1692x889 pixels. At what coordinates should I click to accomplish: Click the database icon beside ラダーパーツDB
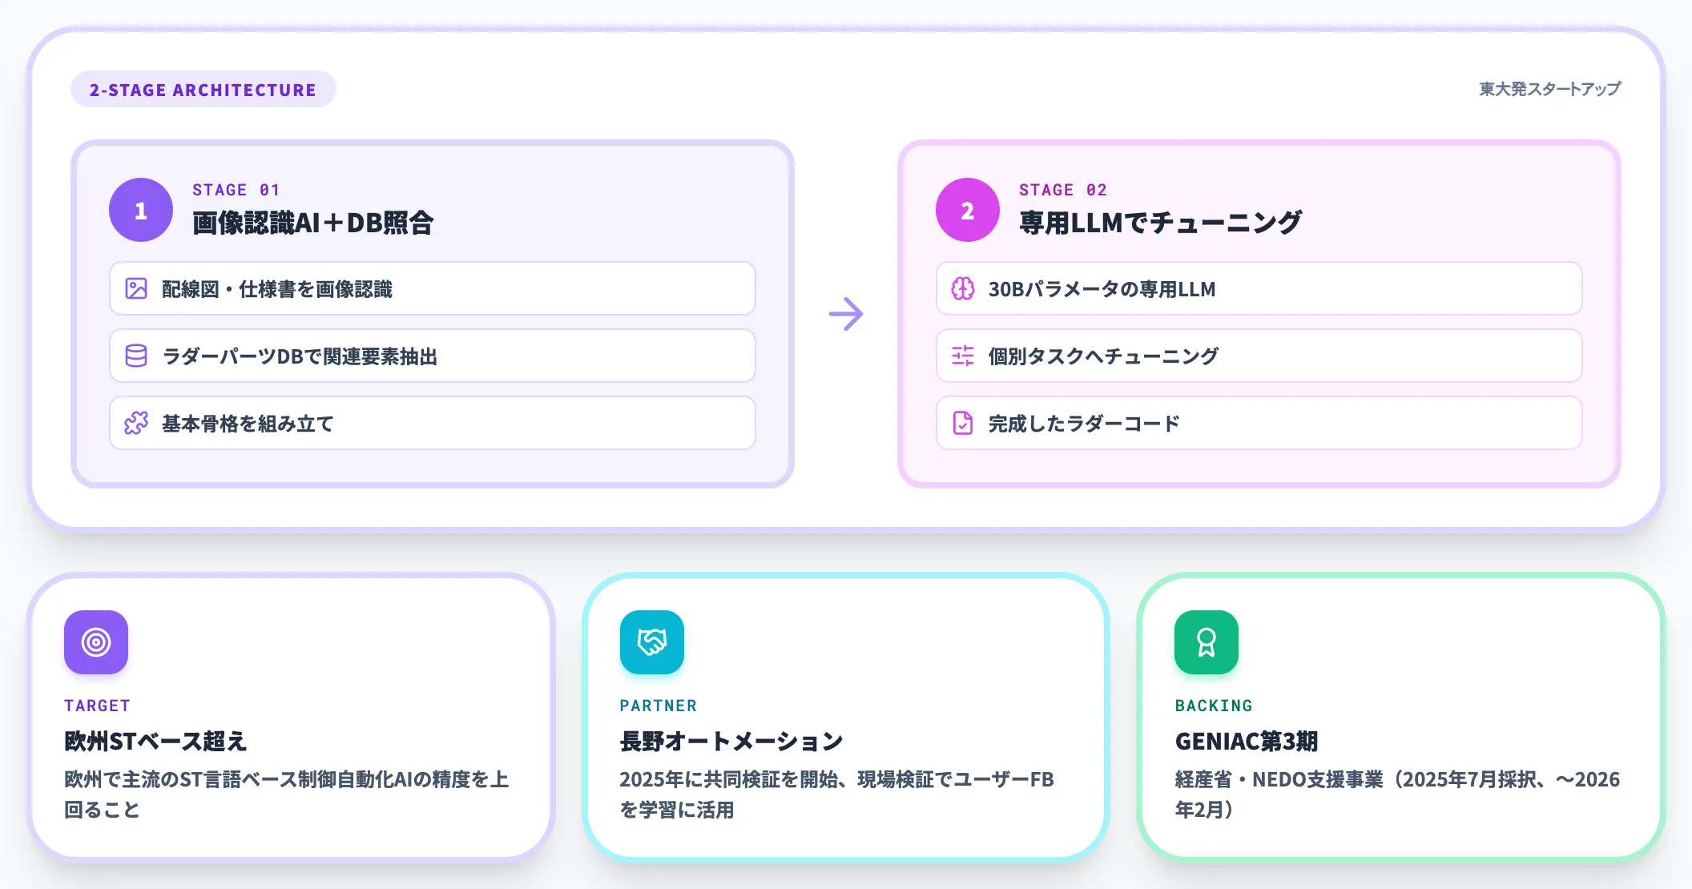click(136, 356)
